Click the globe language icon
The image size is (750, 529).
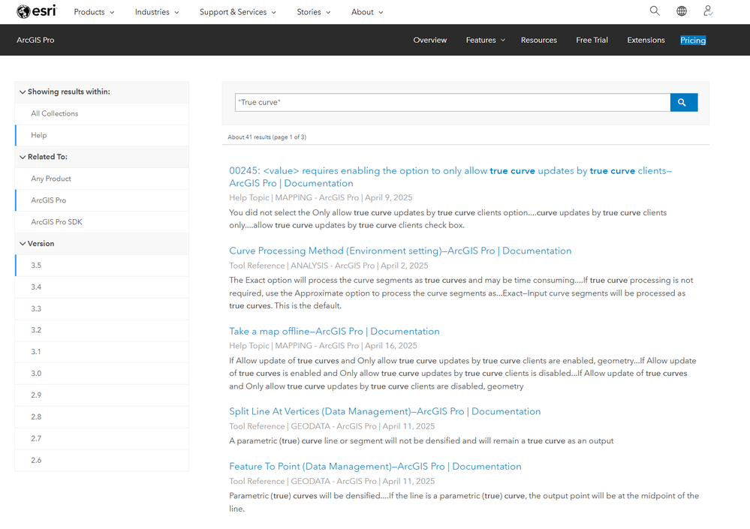(682, 11)
